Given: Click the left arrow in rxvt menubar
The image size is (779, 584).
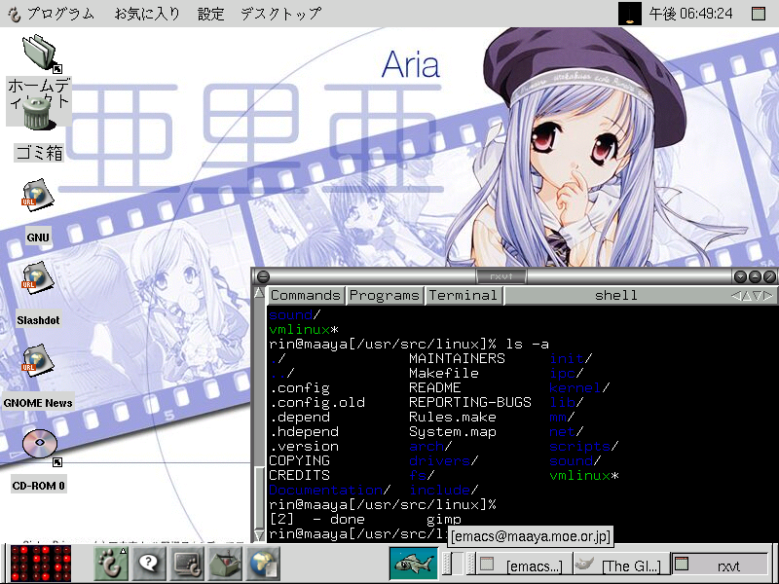Looking at the screenshot, I should click(735, 296).
